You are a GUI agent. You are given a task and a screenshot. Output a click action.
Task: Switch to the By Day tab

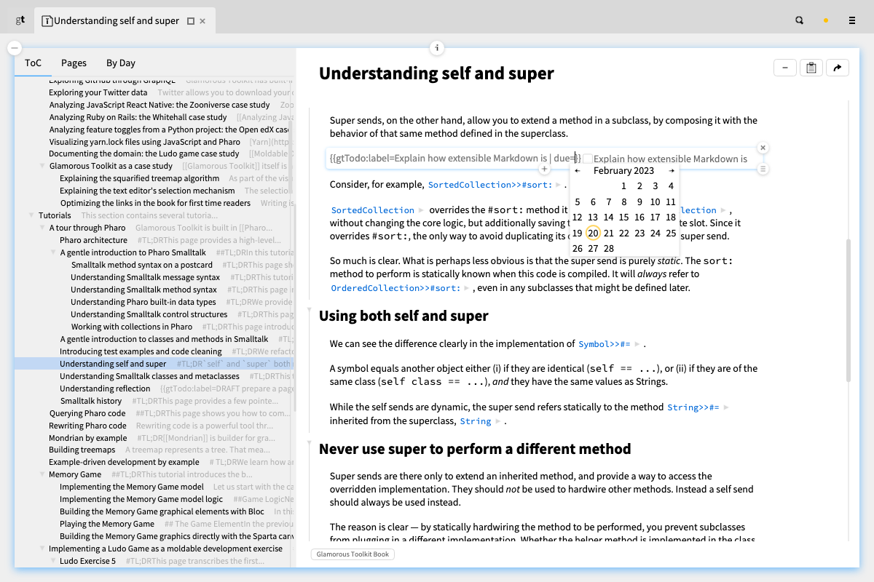(x=121, y=63)
